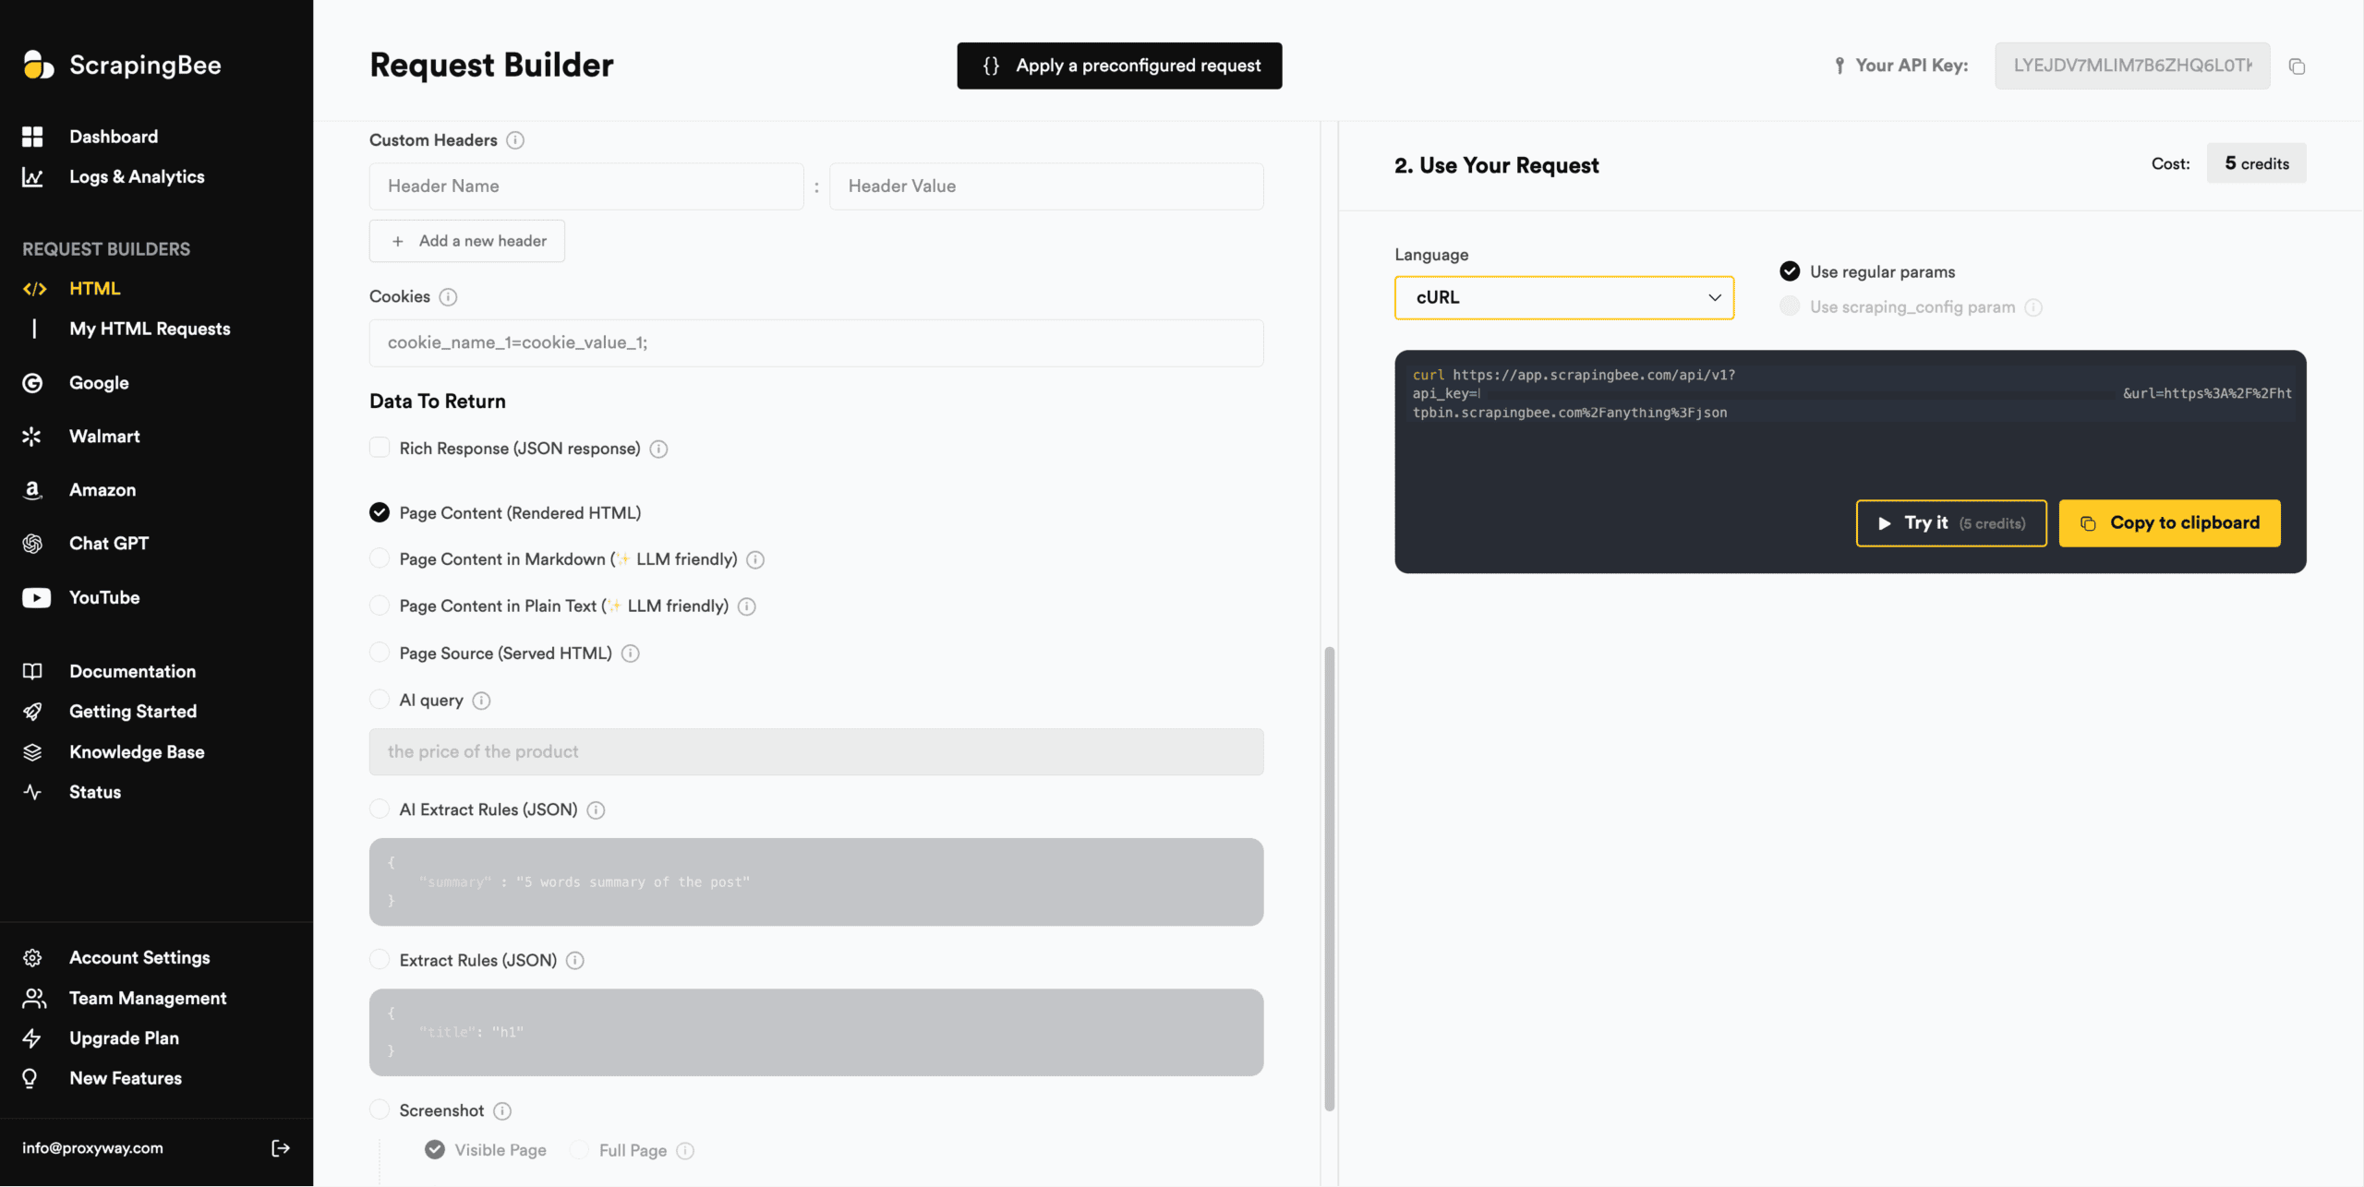Copy API key using copy icon
This screenshot has width=2364, height=1187.
pos(2297,66)
